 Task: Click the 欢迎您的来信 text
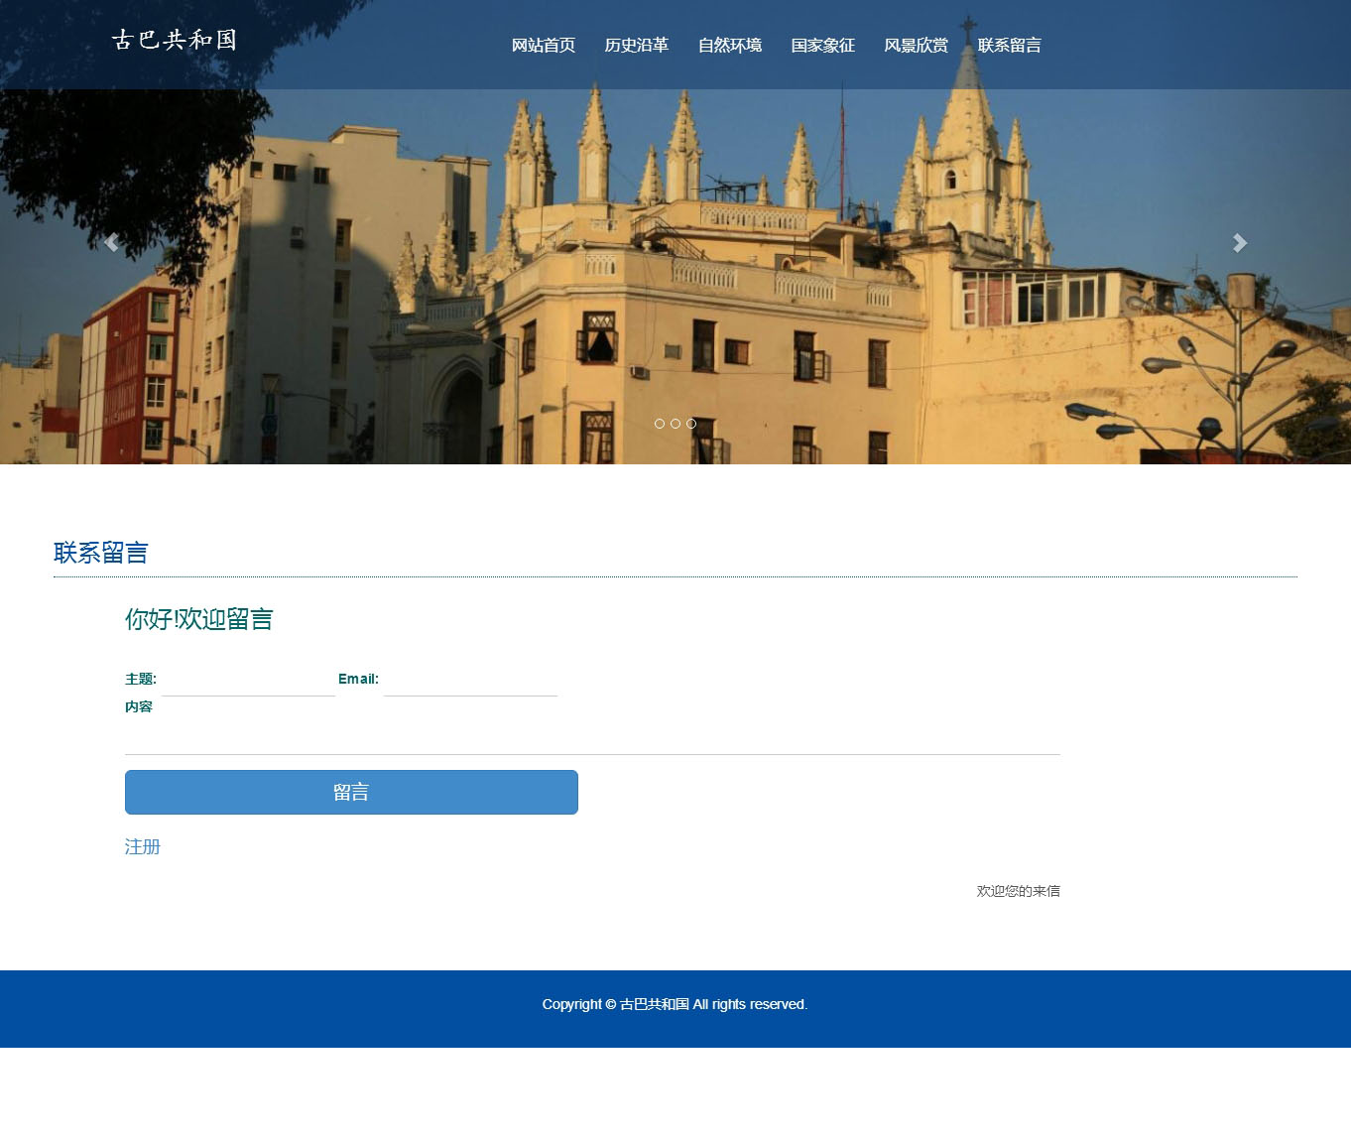1019,891
